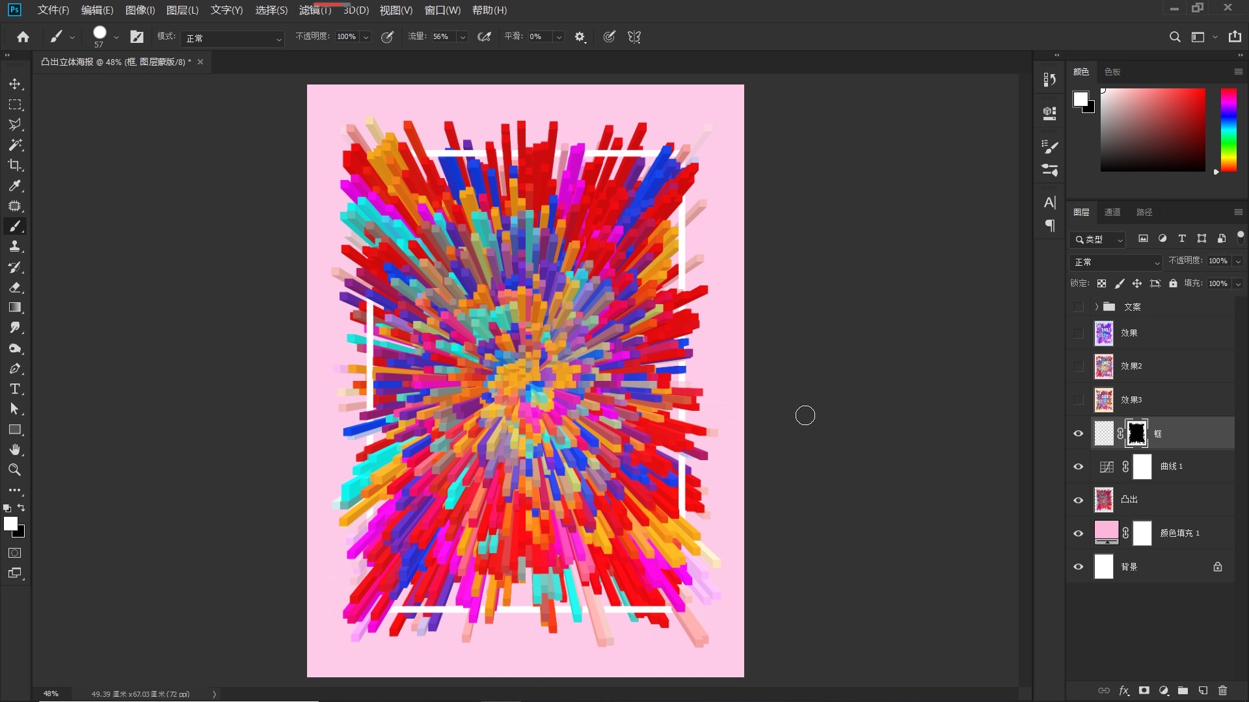This screenshot has height=702, width=1249.
Task: Select the Eyedropper tool
Action: pos(15,186)
